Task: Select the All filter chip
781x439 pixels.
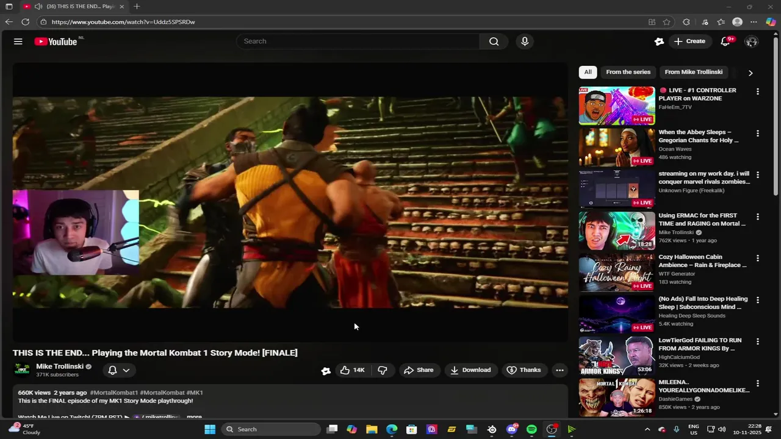Action: pos(588,72)
